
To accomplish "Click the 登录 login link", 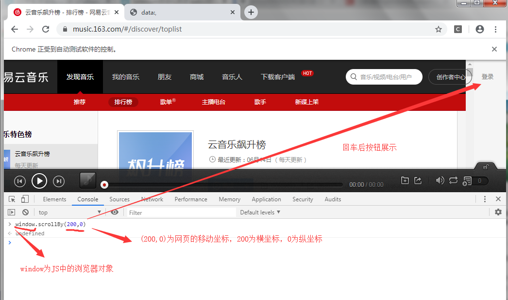I will click(x=487, y=76).
